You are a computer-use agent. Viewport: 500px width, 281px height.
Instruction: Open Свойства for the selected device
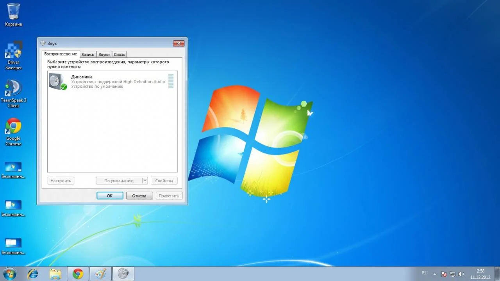pos(164,181)
